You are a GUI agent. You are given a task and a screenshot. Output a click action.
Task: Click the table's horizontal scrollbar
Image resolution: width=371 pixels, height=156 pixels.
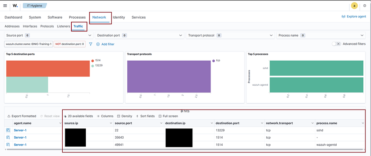[185, 149]
